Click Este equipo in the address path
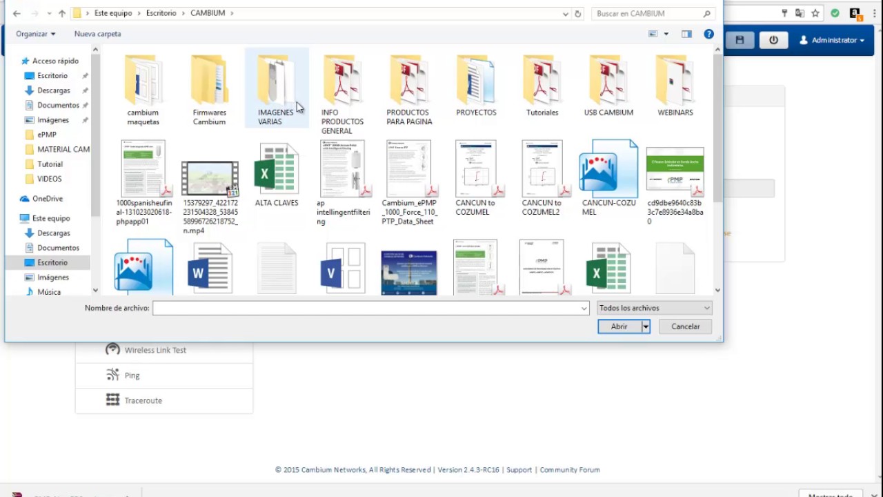Screen dimensions: 883x497 [114, 13]
